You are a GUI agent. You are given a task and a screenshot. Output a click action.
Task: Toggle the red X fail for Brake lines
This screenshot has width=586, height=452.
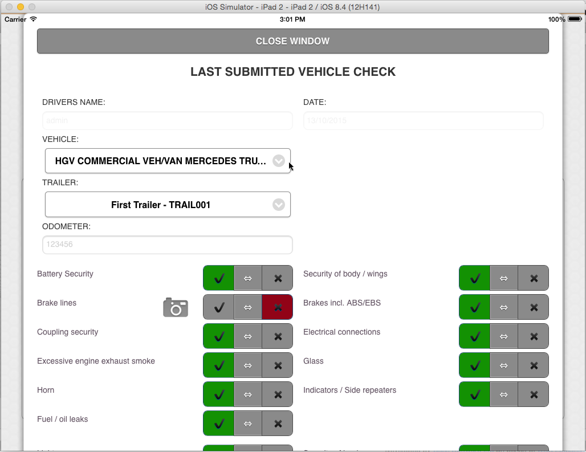(x=277, y=307)
